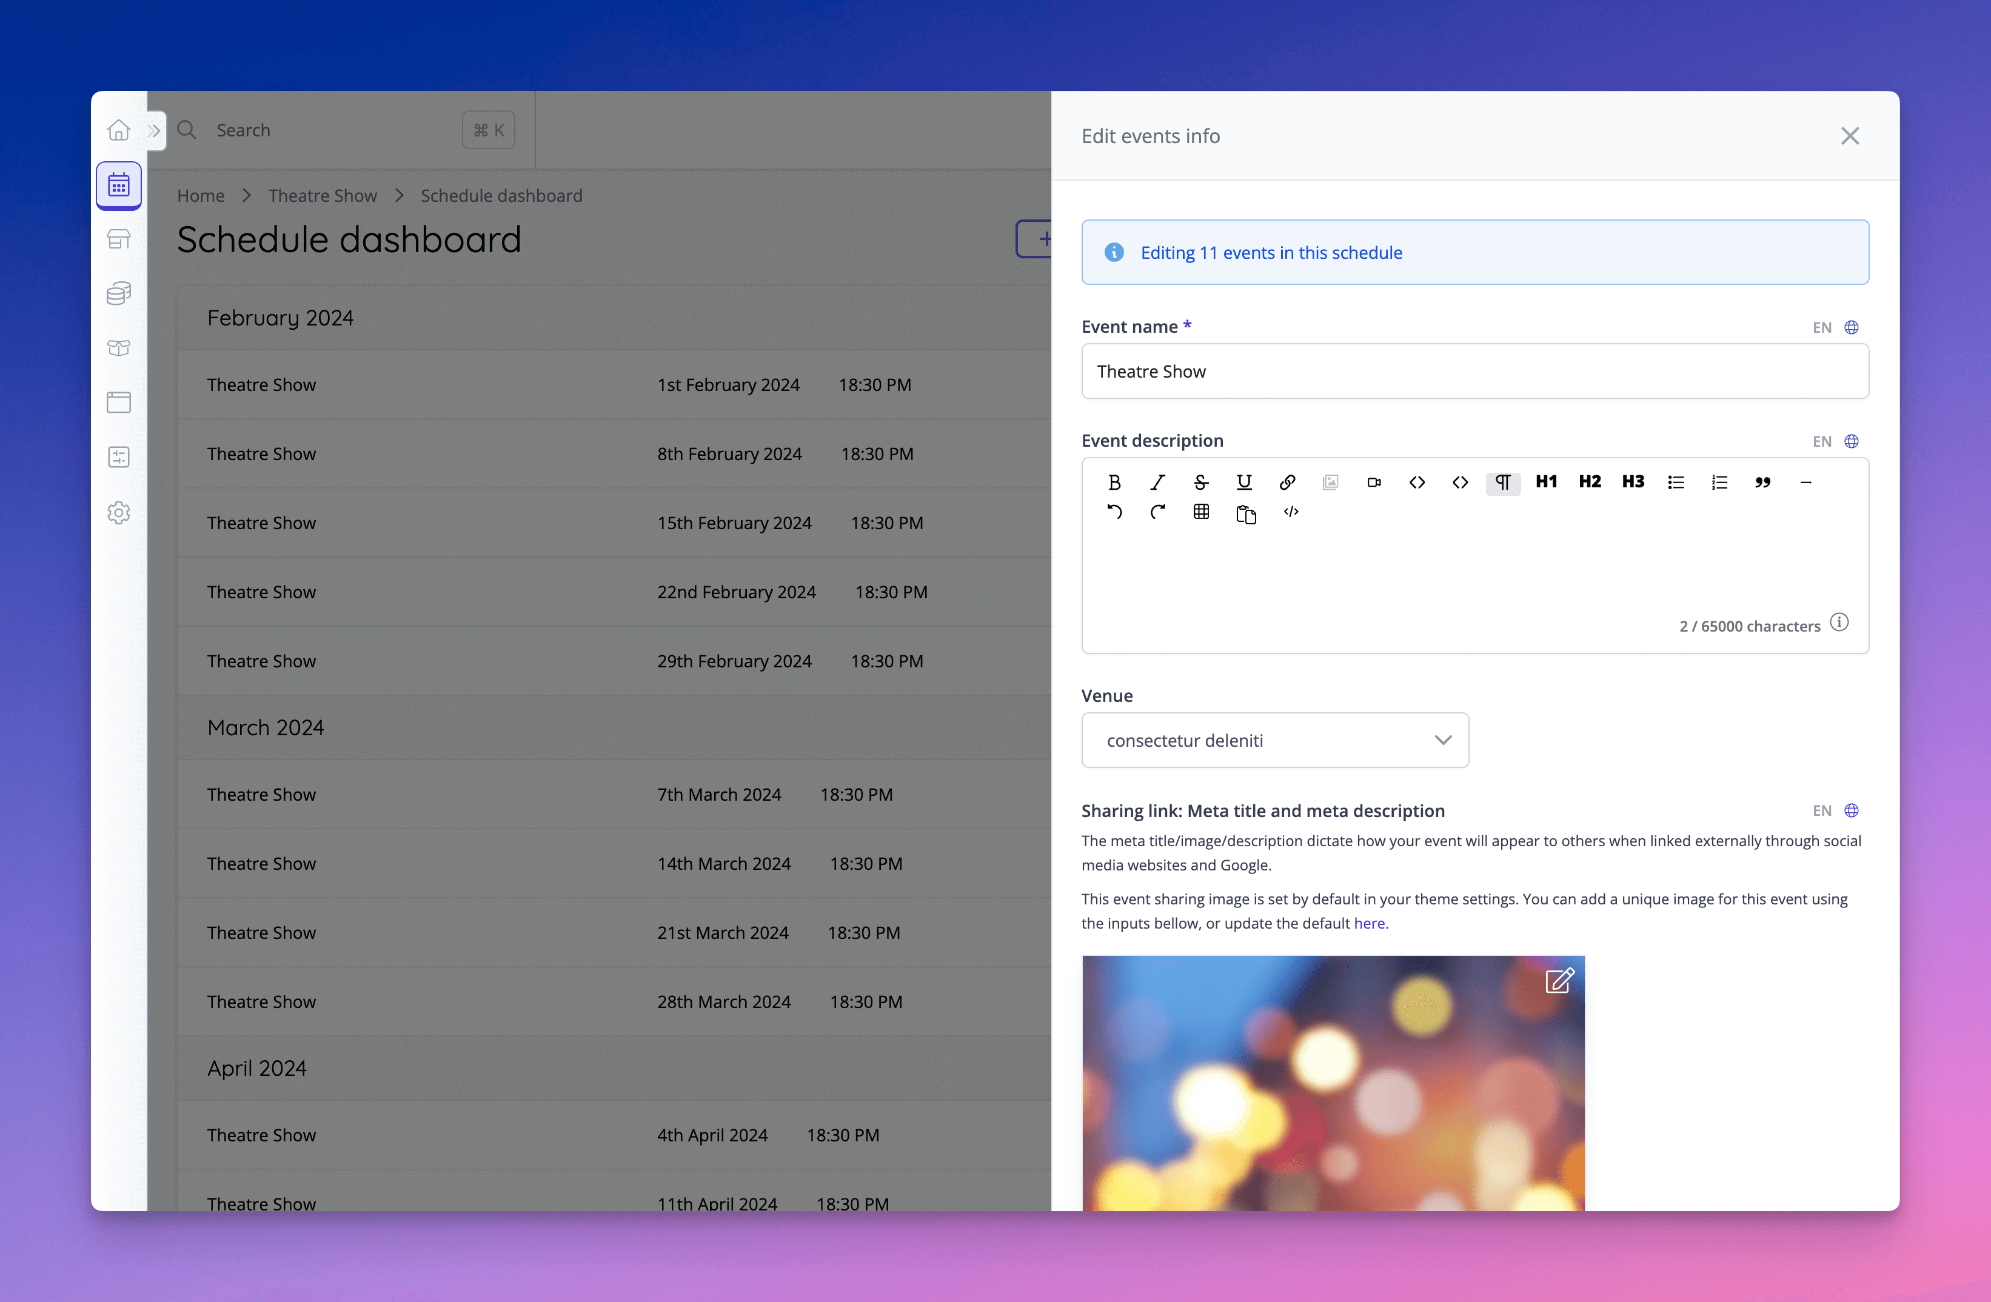Expand the collapsed sidebar with the chevron
This screenshot has width=1991, height=1302.
(154, 130)
